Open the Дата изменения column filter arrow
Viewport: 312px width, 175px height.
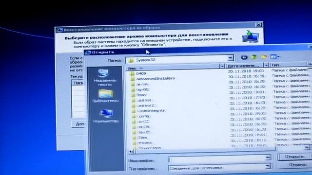tap(266, 65)
